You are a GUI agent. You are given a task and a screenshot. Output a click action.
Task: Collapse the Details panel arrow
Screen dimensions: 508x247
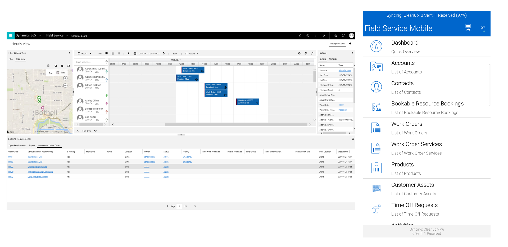coord(352,53)
